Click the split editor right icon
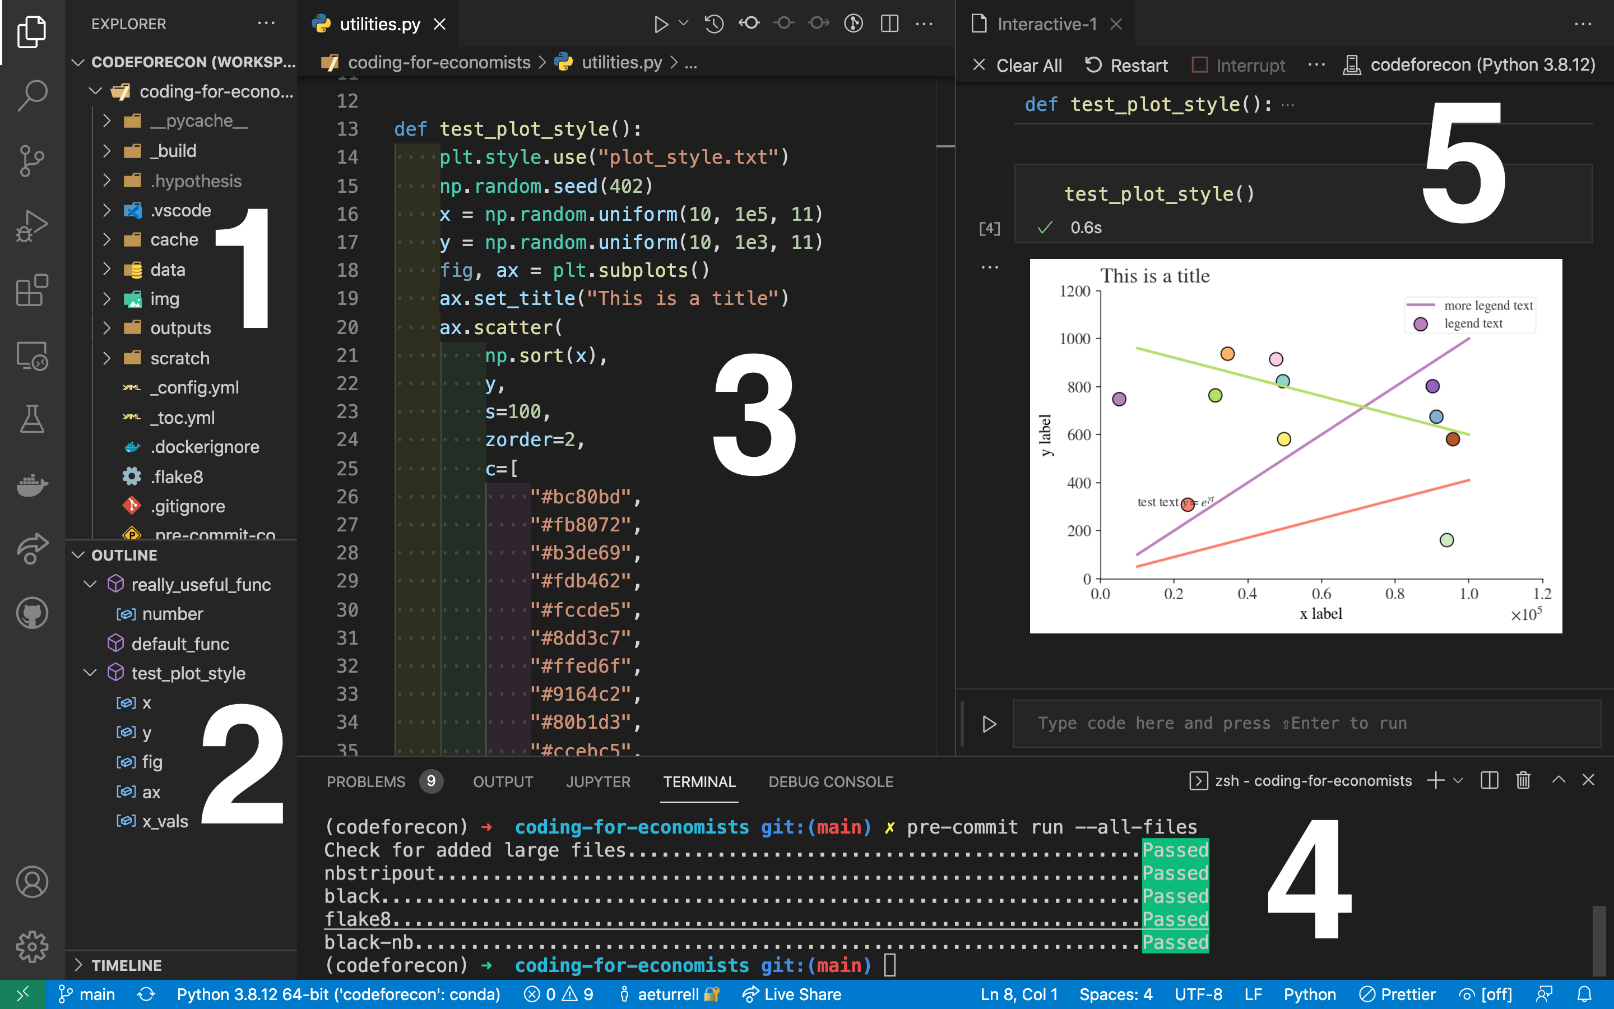This screenshot has height=1009, width=1614. (x=889, y=24)
